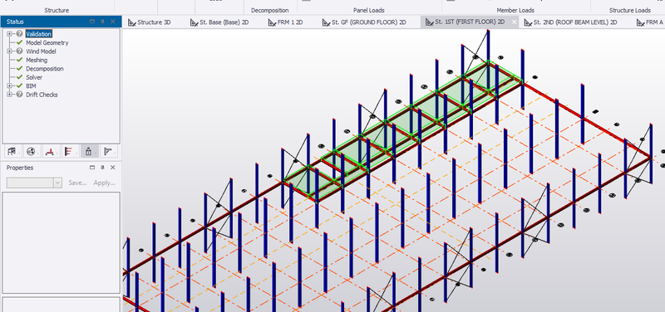The width and height of the screenshot is (665, 312).
Task: Select the Solver status item
Action: [34, 77]
